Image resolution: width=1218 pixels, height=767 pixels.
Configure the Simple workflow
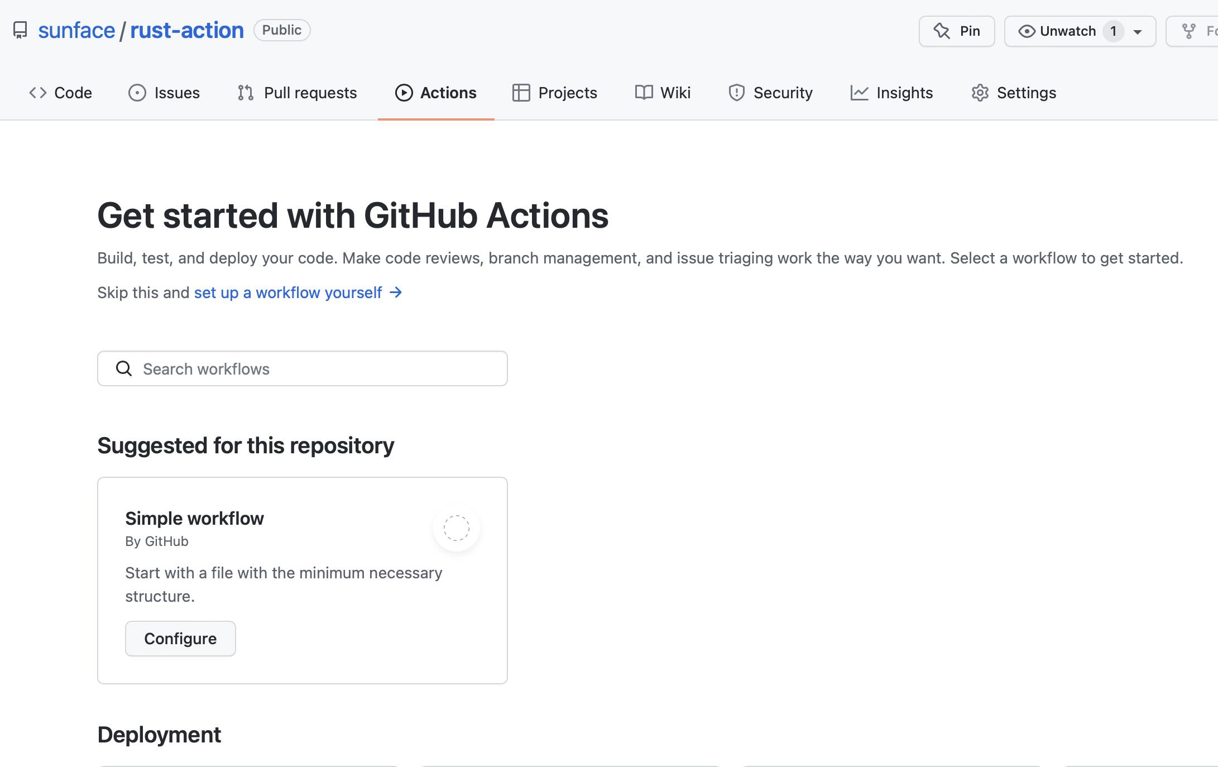pyautogui.click(x=180, y=639)
